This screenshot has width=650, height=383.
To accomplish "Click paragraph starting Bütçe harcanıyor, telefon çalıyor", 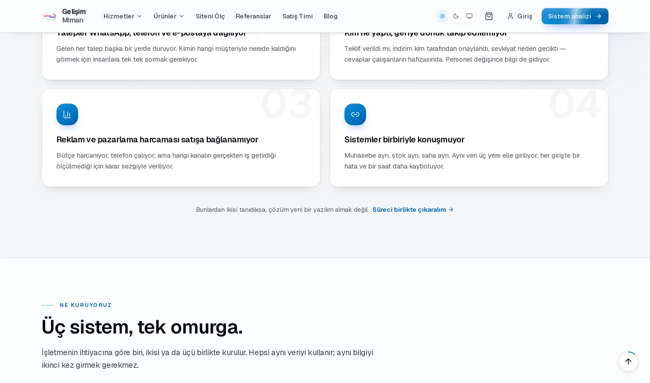I will pyautogui.click(x=166, y=161).
